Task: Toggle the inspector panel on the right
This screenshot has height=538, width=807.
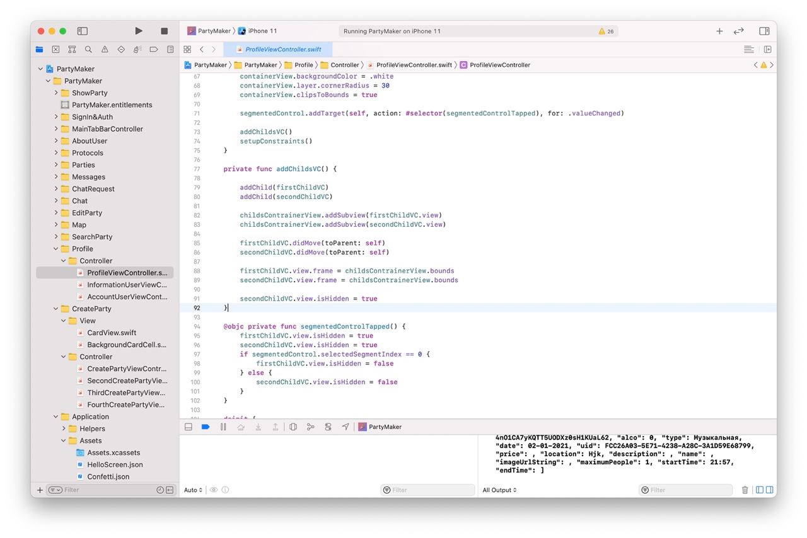Action: tap(764, 31)
